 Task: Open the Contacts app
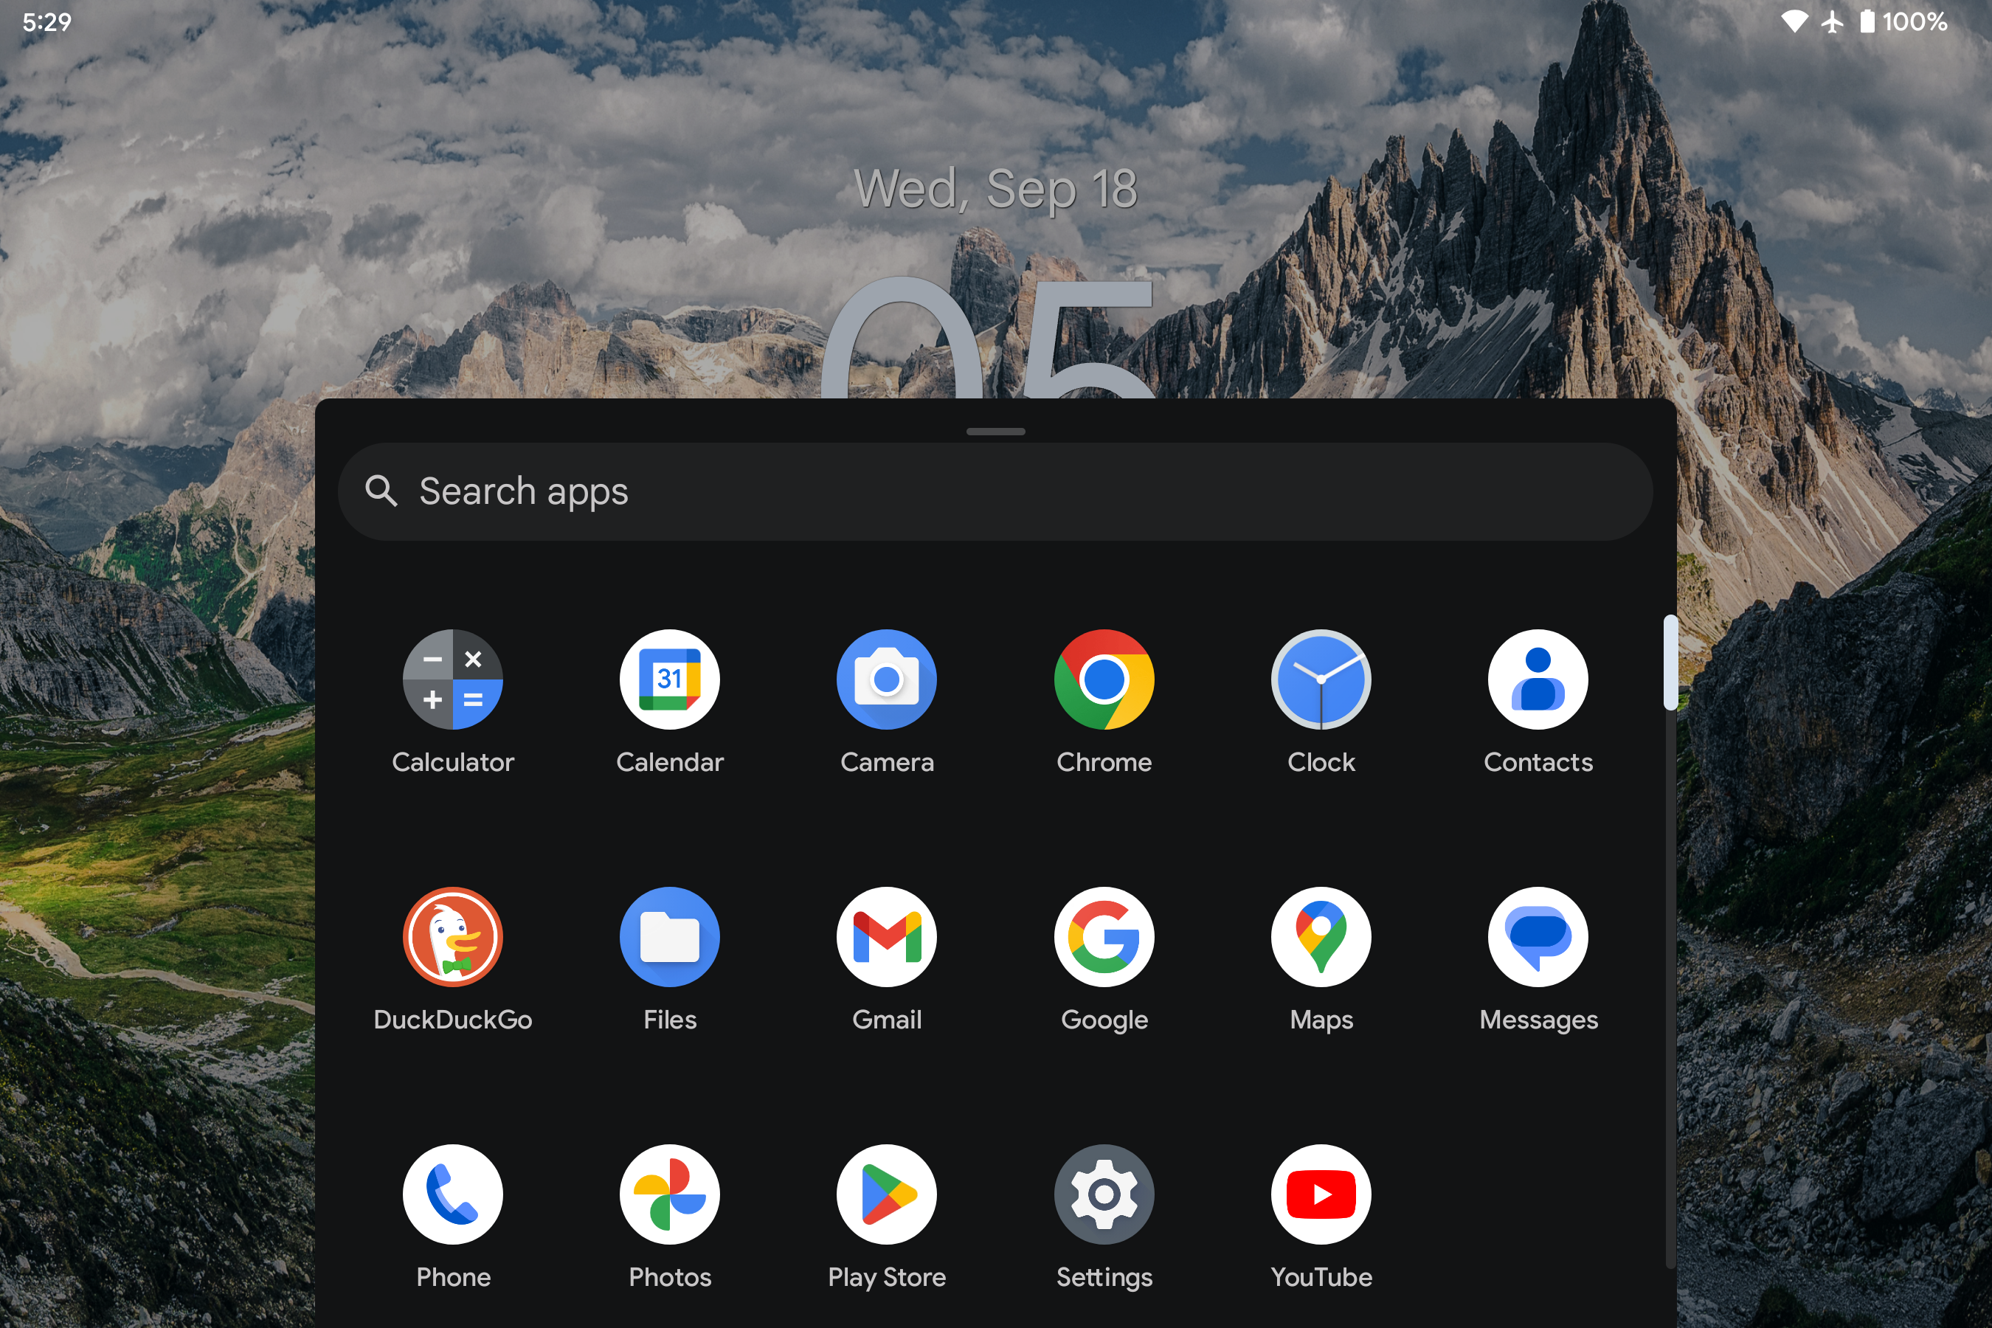(x=1538, y=679)
